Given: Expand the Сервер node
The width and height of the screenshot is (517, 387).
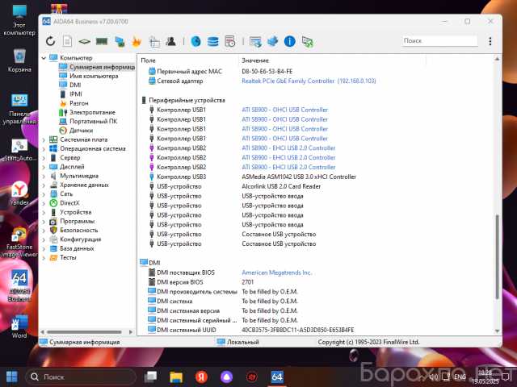Looking at the screenshot, I should click(x=44, y=158).
